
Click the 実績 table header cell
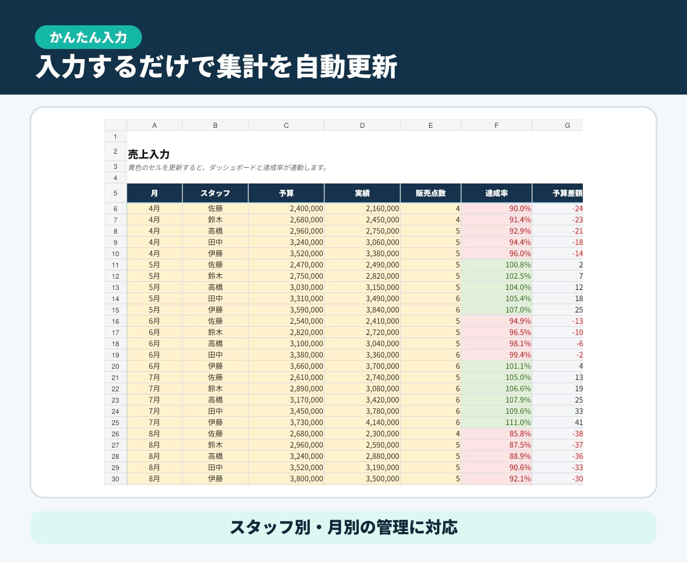pos(362,193)
